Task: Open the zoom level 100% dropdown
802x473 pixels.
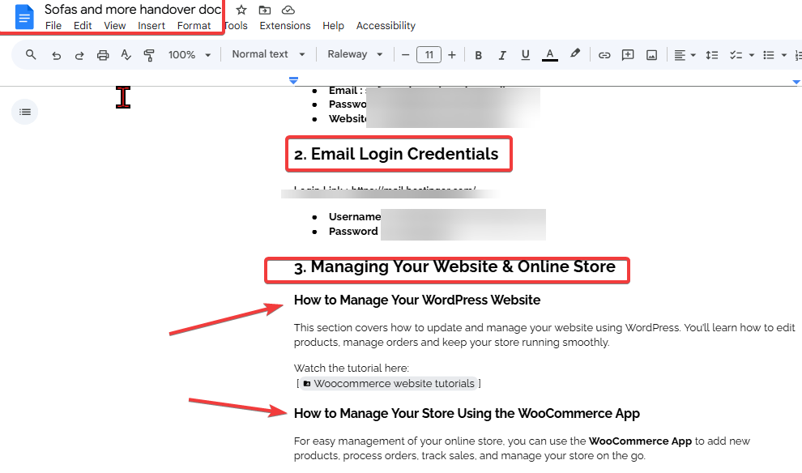Action: 189,55
